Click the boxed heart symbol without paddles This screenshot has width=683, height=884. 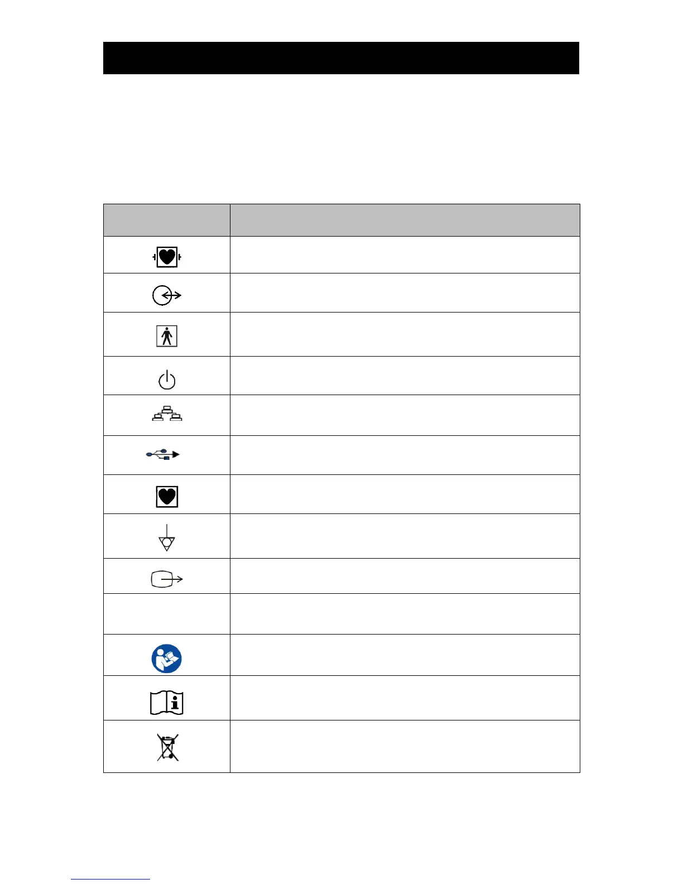167,496
